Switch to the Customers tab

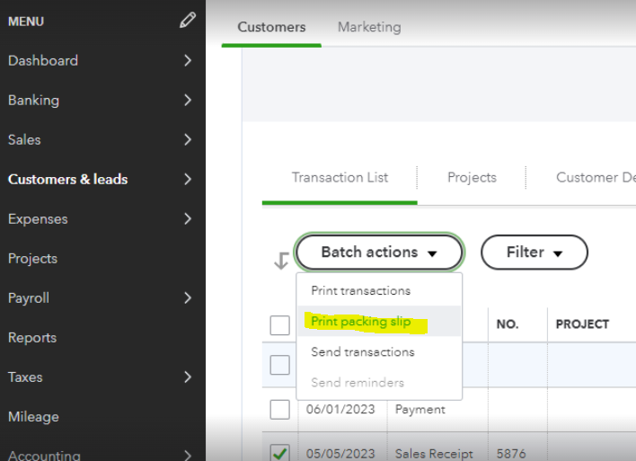click(x=271, y=27)
